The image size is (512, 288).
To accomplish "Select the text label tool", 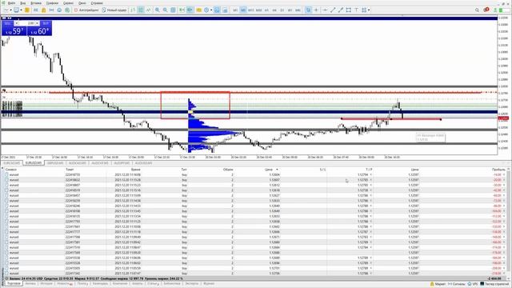I will coord(356,10).
